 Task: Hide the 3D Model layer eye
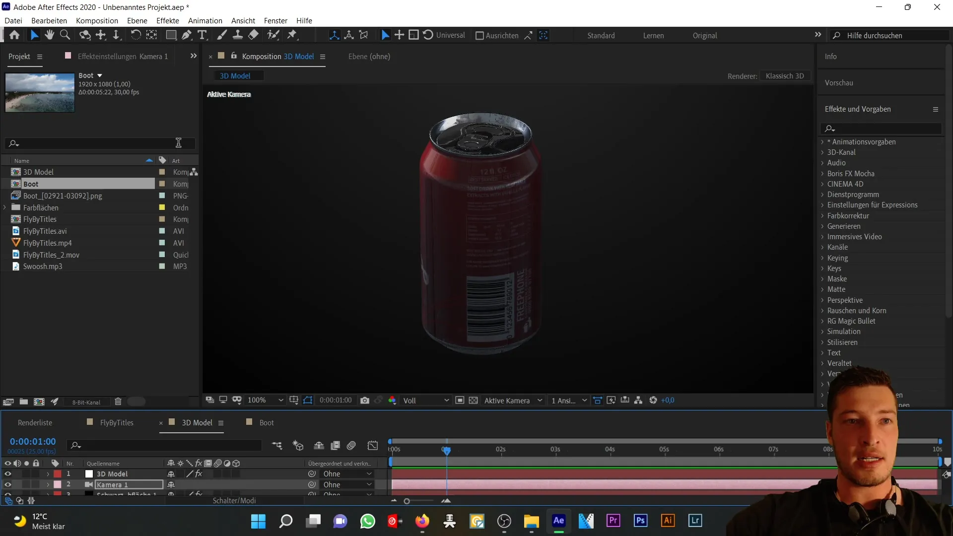tap(7, 474)
